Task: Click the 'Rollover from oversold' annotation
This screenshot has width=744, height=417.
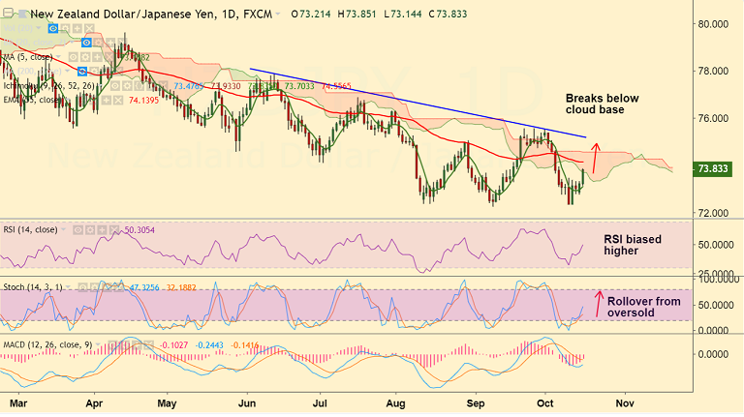Action: [644, 307]
